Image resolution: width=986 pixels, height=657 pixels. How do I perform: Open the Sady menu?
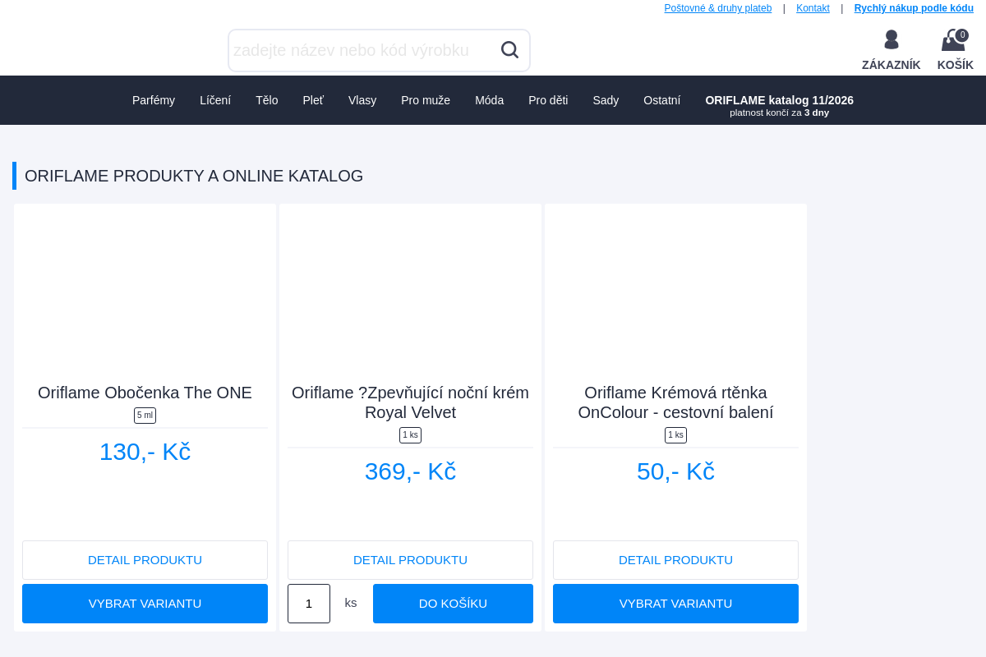606,100
